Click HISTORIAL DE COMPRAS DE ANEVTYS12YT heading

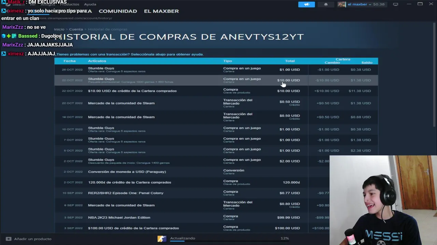tap(179, 37)
